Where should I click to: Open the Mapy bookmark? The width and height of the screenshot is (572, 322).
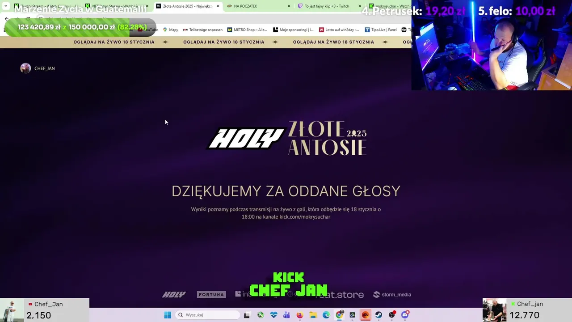click(170, 30)
